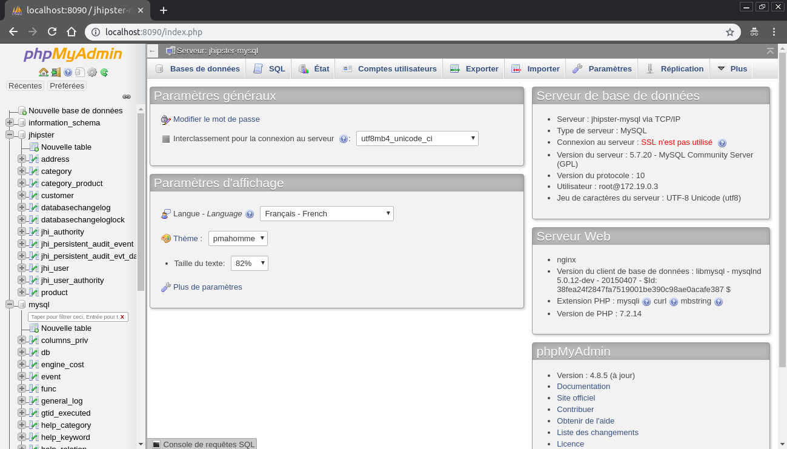This screenshot has height=449, width=787.
Task: Click Nouvelle table under jhipster
Action: [x=66, y=147]
